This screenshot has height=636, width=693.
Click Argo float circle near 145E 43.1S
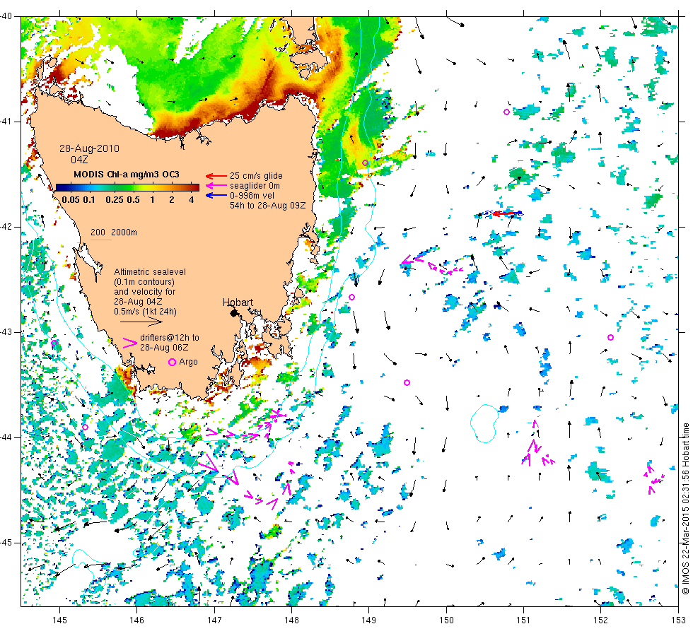tap(54, 343)
